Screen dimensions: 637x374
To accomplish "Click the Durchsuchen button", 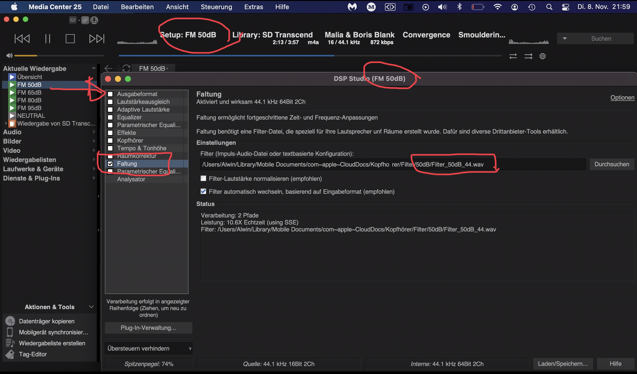I will coord(612,164).
